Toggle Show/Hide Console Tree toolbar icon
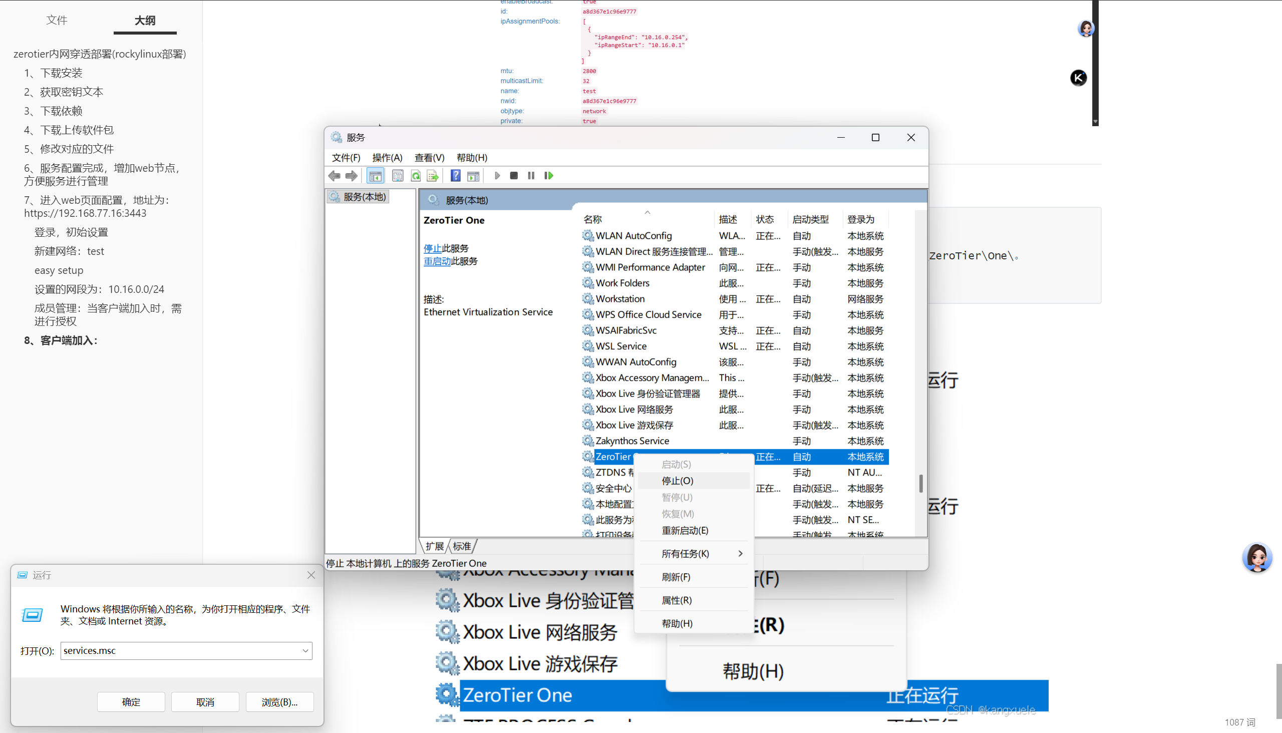This screenshot has height=733, width=1282. coord(375,176)
